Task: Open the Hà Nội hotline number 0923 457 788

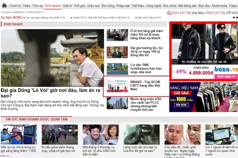Action: point(181,13)
